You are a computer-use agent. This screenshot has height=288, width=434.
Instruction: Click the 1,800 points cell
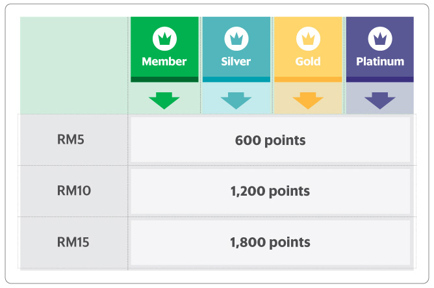pos(270,242)
